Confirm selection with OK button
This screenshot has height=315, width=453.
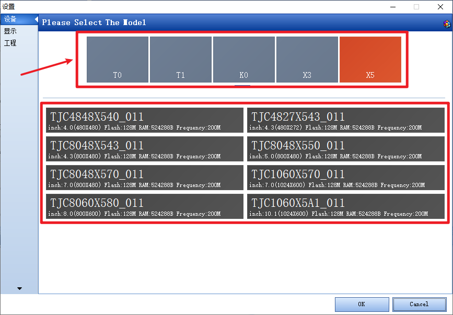[x=362, y=305]
